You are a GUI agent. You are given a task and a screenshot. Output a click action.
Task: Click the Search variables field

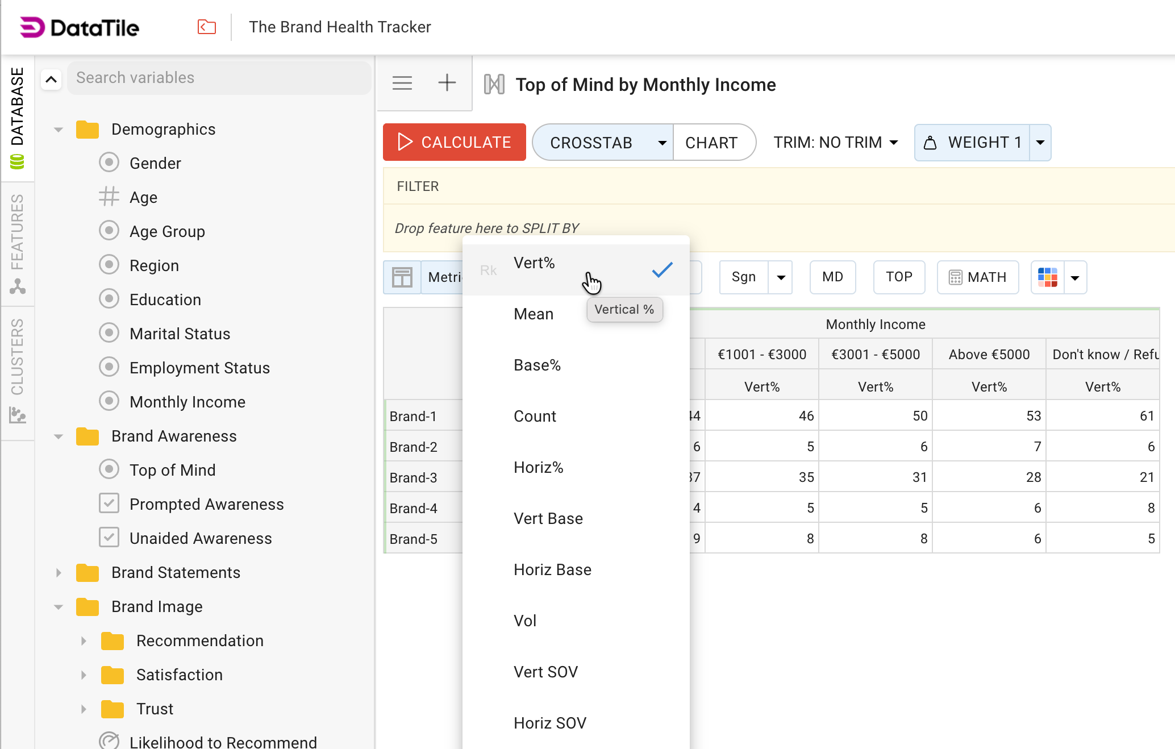(219, 78)
